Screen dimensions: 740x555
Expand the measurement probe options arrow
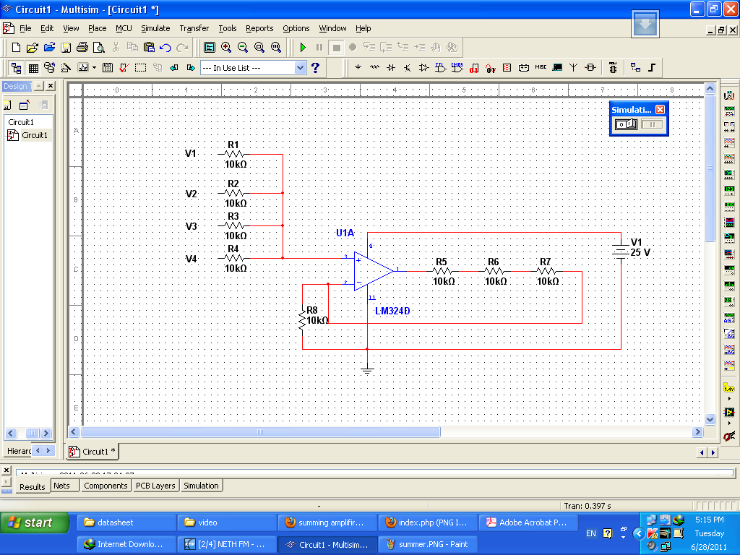pos(729,399)
